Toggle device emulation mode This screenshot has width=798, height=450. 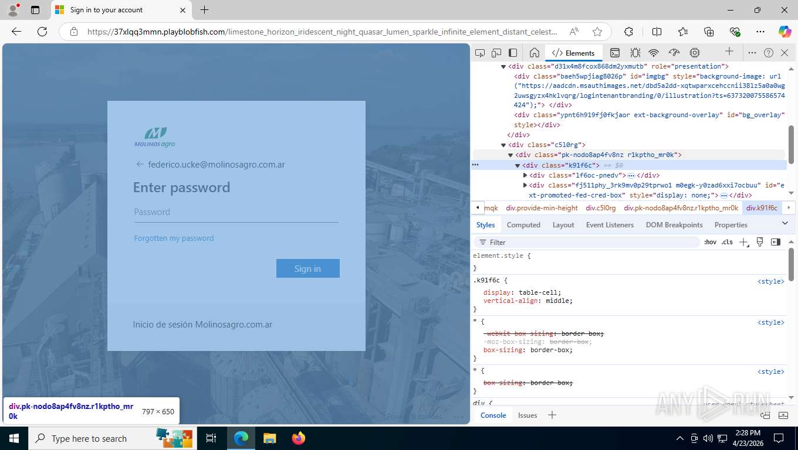(x=496, y=53)
